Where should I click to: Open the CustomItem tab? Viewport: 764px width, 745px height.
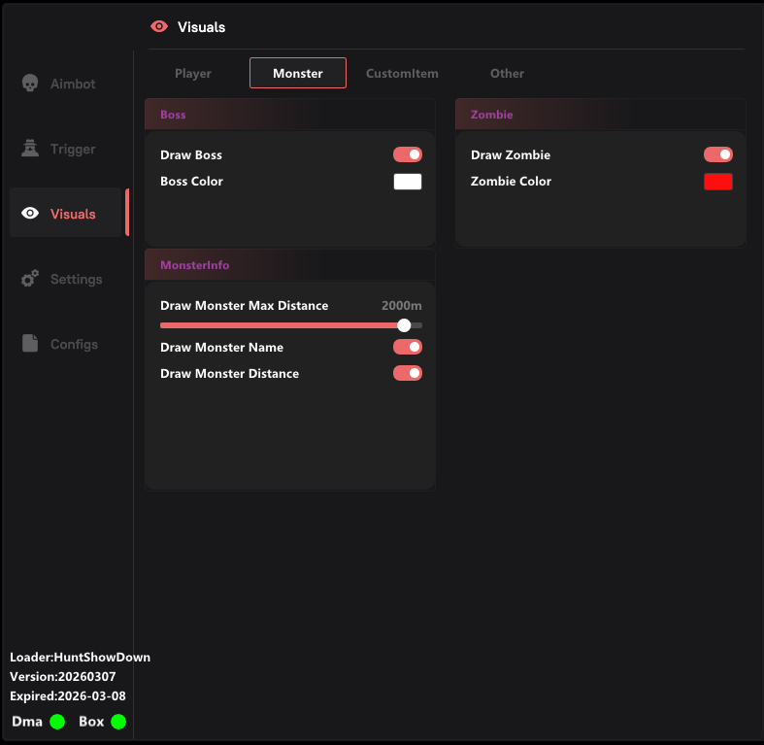402,74
